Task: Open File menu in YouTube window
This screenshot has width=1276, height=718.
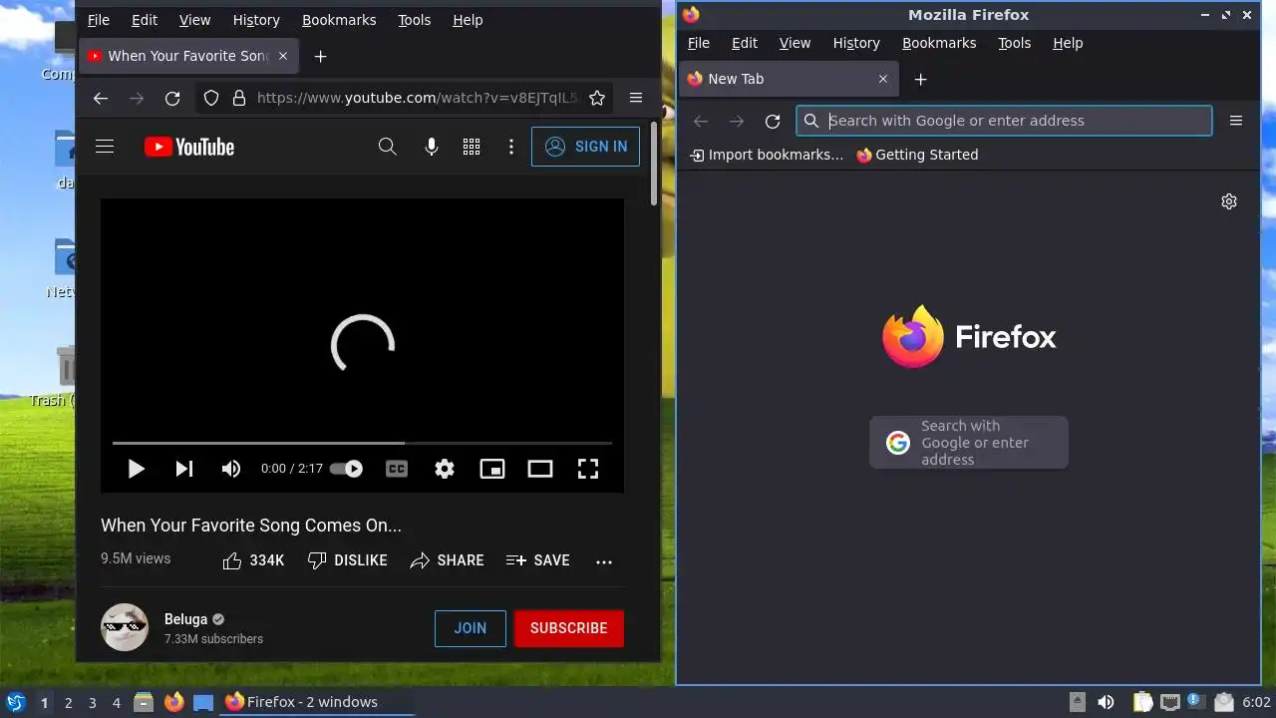Action: coord(99,20)
